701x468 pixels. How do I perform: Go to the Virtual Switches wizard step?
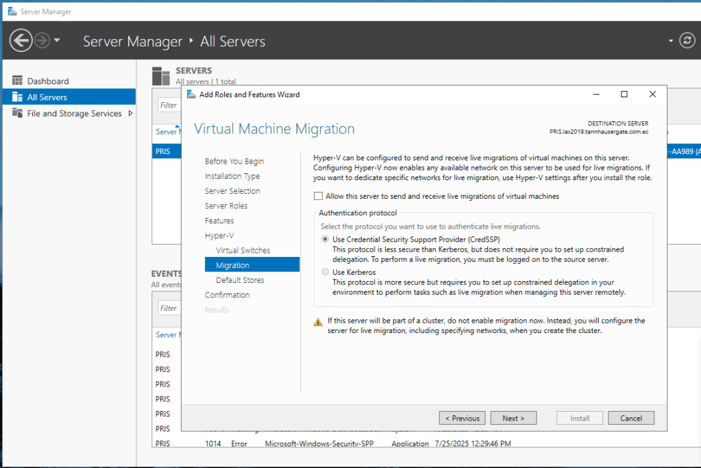coord(243,251)
